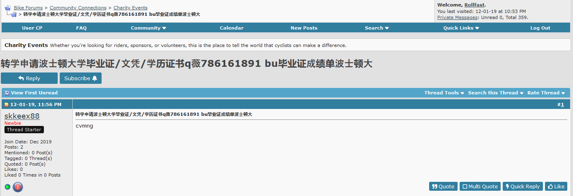Click the Subscribe button with bell

tap(80, 78)
